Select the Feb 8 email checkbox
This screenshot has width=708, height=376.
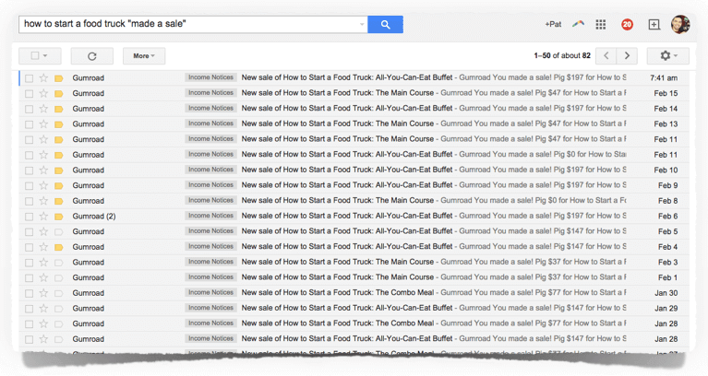click(29, 201)
